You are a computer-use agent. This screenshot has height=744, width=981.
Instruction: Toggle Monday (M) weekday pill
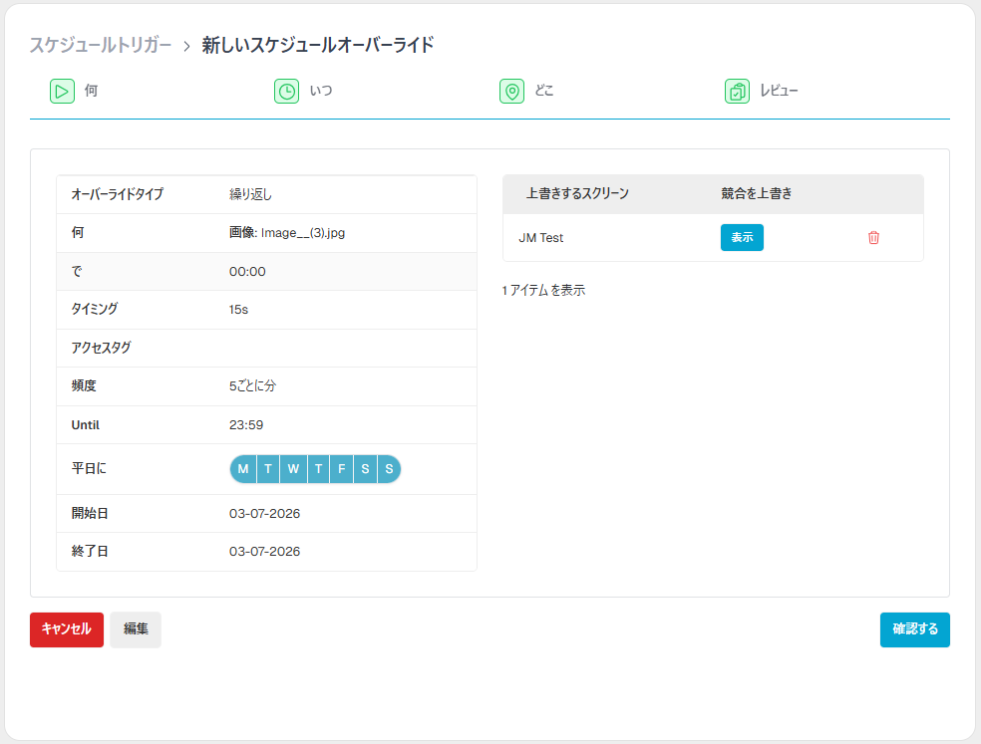[243, 469]
